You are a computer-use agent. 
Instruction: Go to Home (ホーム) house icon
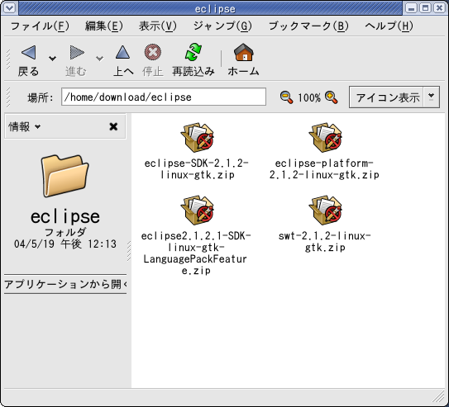[x=244, y=52]
